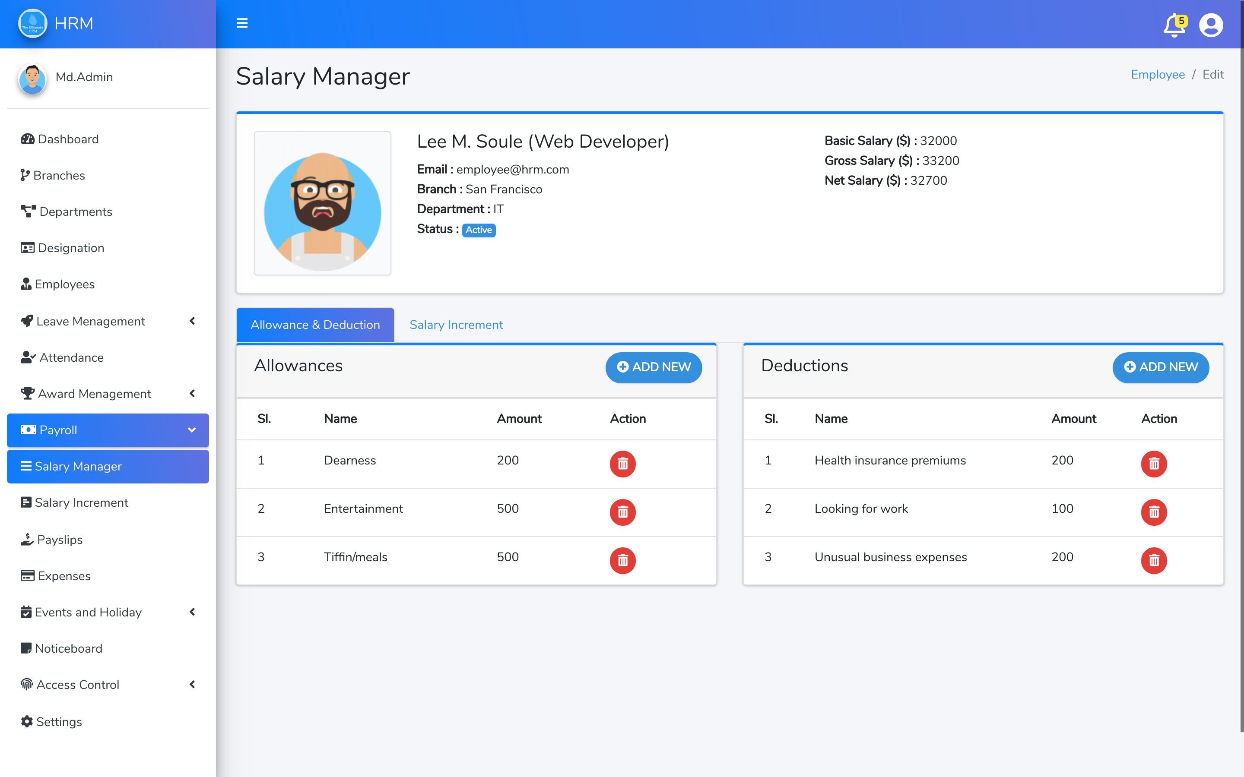Open the Employee breadcrumb link
Viewport: 1244px width, 777px height.
click(x=1157, y=75)
